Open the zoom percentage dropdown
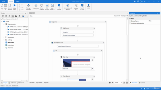161x90 pixels. (x=121, y=83)
